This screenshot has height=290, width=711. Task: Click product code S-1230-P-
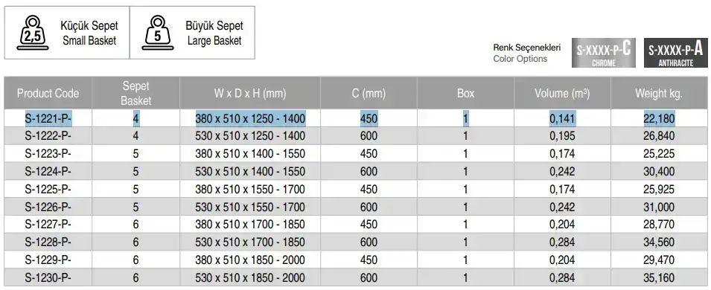(48, 278)
